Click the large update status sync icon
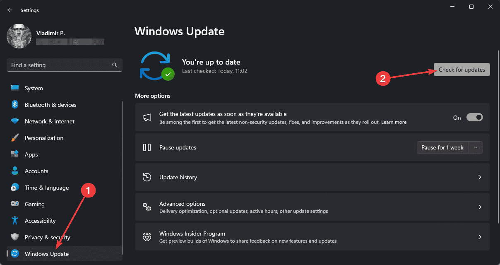Image resolution: width=500 pixels, height=265 pixels. click(x=156, y=65)
